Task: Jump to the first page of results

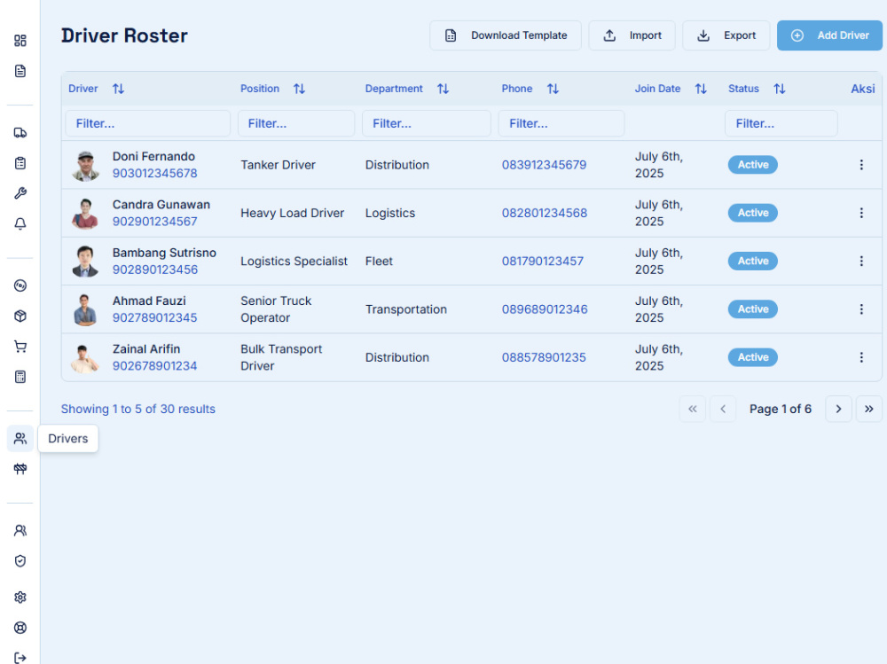Action: tap(692, 409)
